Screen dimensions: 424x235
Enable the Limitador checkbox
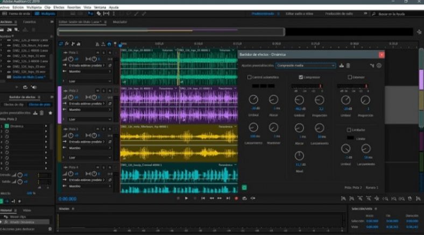(349, 130)
